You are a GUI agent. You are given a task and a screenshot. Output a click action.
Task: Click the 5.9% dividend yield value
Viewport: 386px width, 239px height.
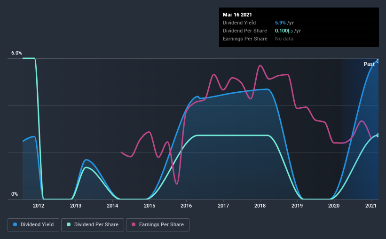(x=280, y=23)
